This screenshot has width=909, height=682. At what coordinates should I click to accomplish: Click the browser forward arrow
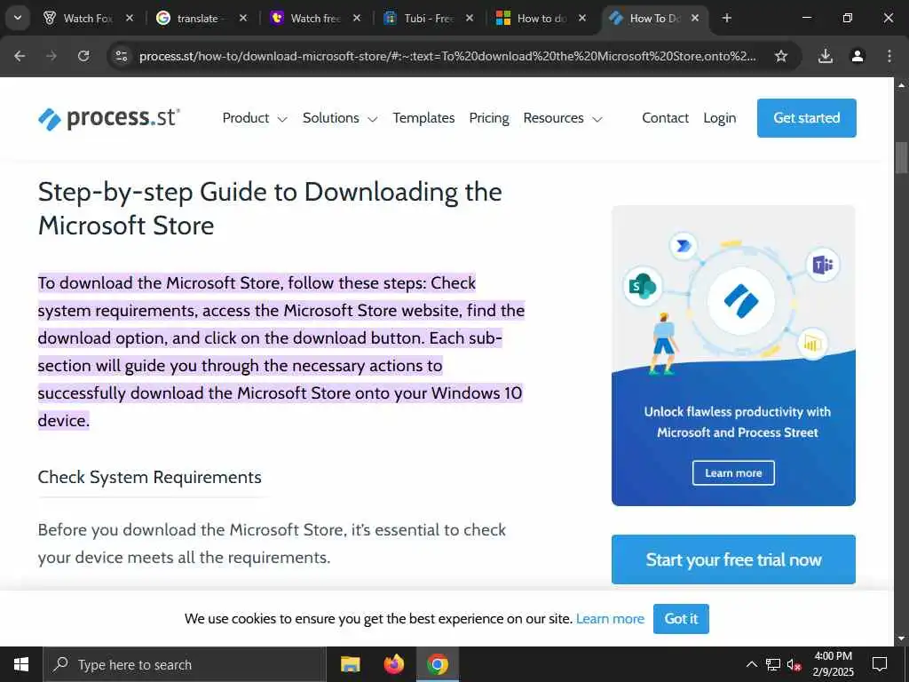coord(51,56)
